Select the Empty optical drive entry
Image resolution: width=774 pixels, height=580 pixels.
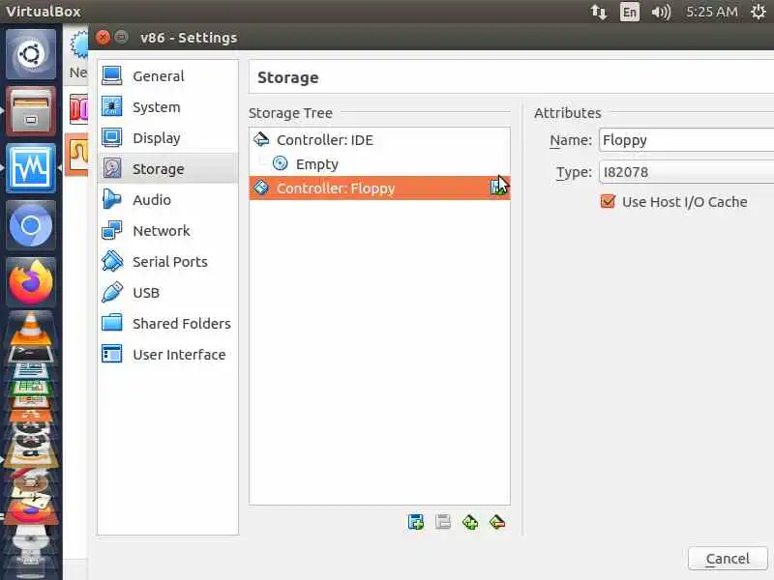point(379,163)
